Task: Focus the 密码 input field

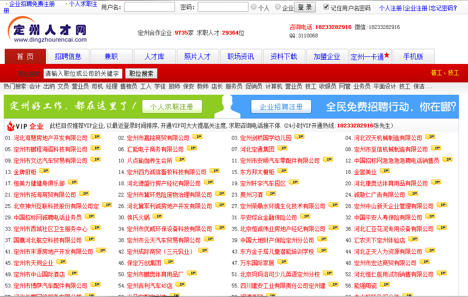Action: click(x=223, y=7)
